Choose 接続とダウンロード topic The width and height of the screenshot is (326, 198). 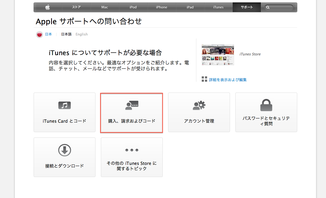click(x=65, y=157)
